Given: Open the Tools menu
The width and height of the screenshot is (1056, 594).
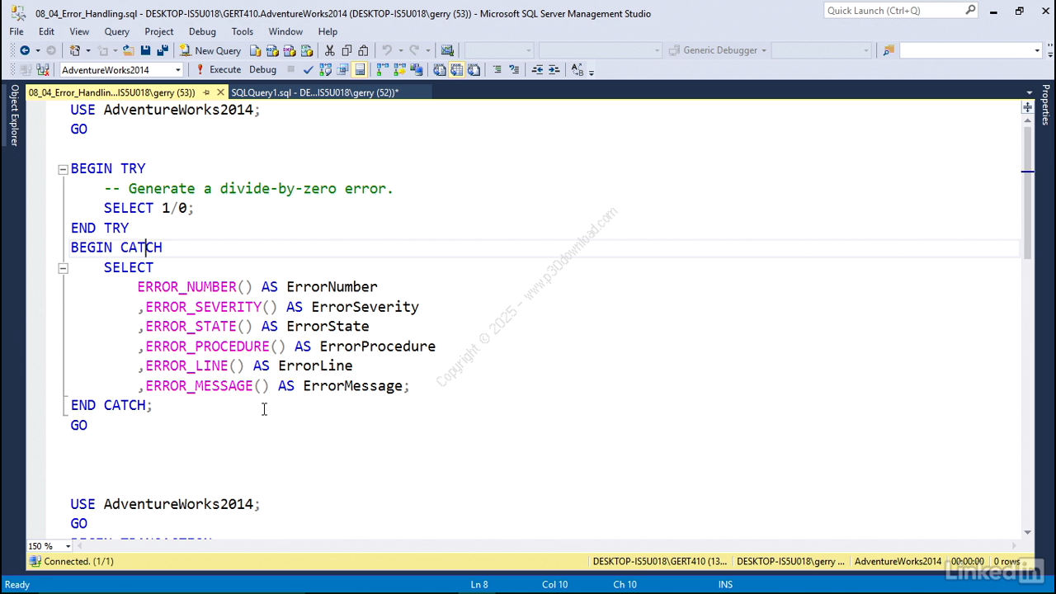Looking at the screenshot, I should [243, 31].
